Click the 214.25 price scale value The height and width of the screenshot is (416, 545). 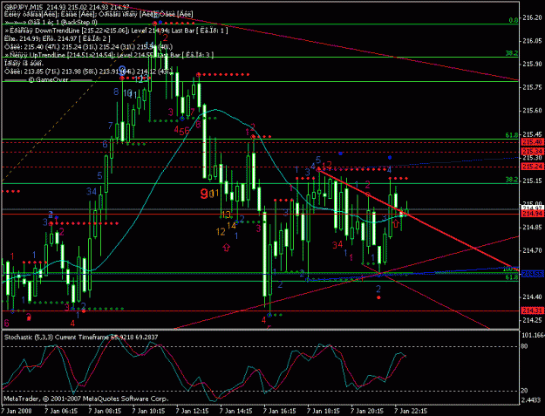[532, 320]
